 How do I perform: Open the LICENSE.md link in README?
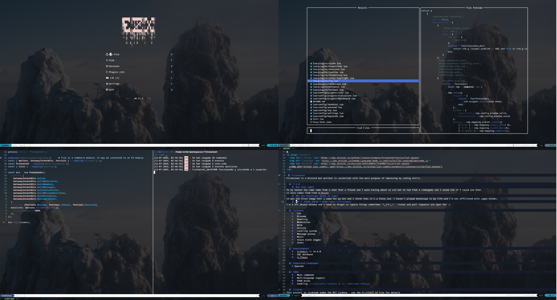tap(370, 292)
